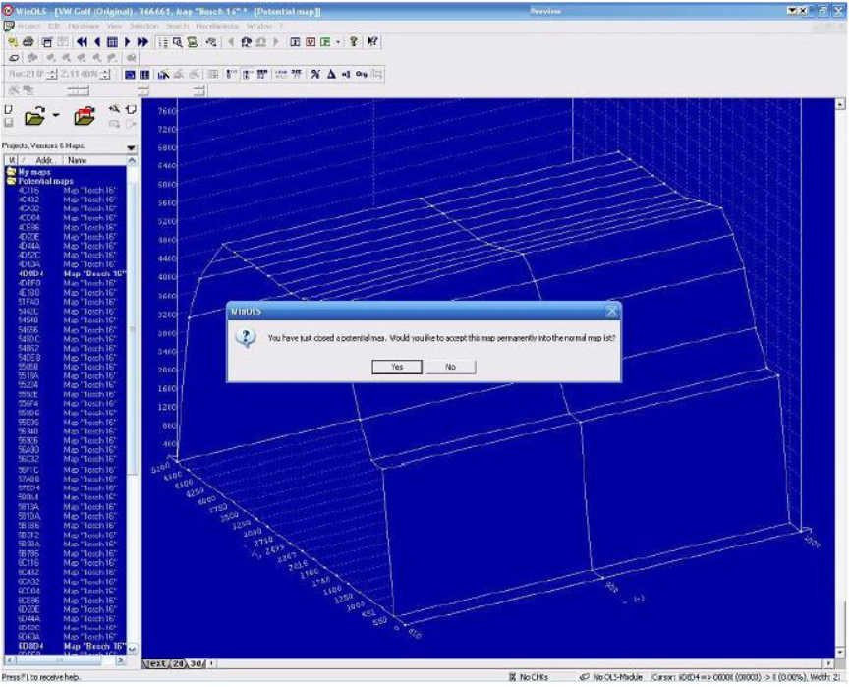
Task: Click the red folder import icon
Action: [85, 115]
